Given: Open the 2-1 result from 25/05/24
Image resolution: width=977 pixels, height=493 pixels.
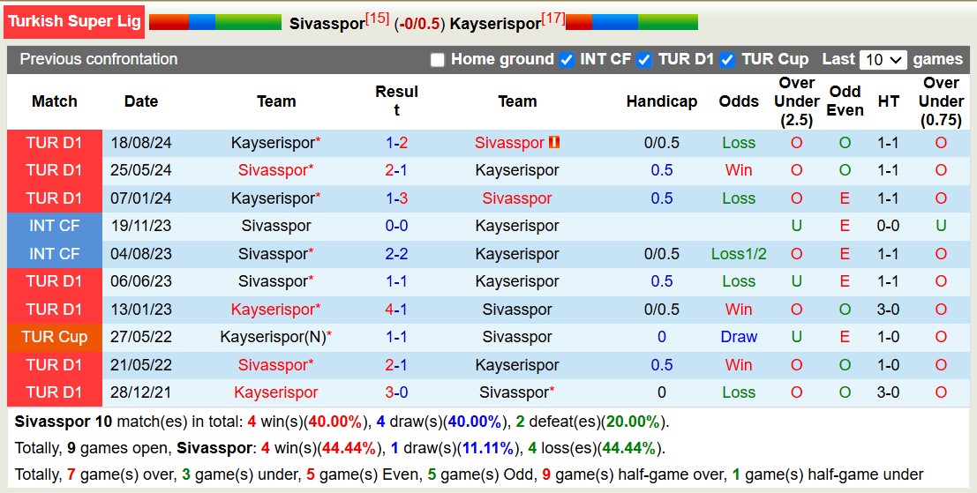Looking at the screenshot, I should [x=396, y=170].
